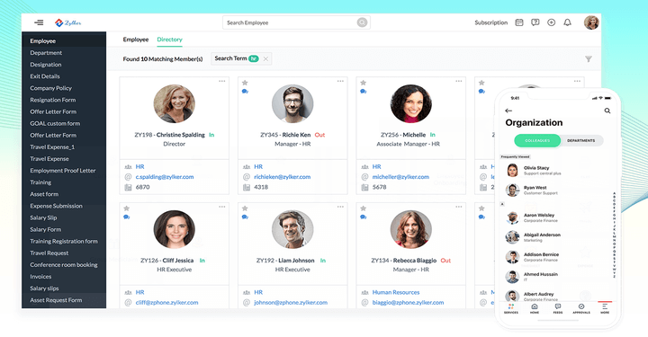This screenshot has width=648, height=337.
Task: Open Subscription in the header
Action: 491,22
